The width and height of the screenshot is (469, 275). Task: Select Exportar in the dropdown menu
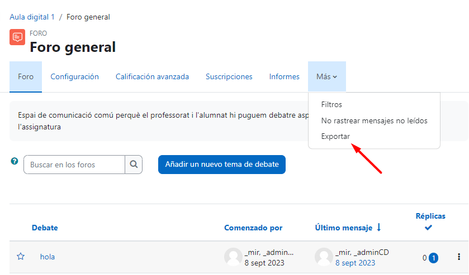pyautogui.click(x=335, y=137)
